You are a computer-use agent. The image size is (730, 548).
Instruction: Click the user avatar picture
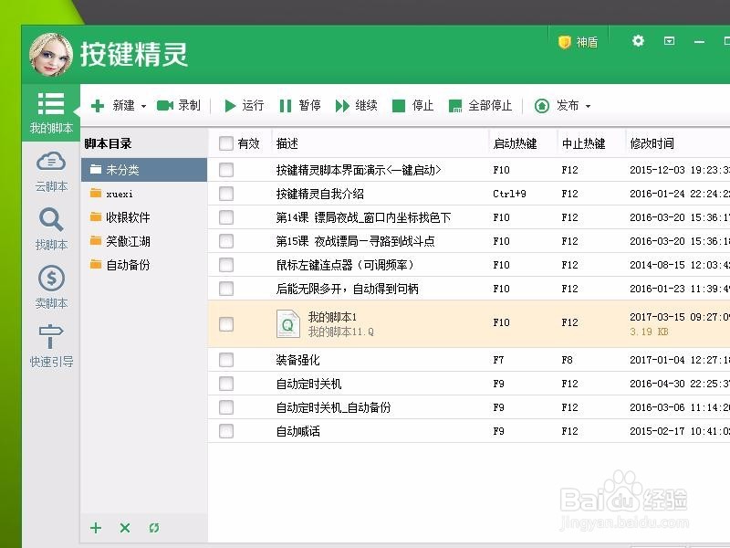51,55
